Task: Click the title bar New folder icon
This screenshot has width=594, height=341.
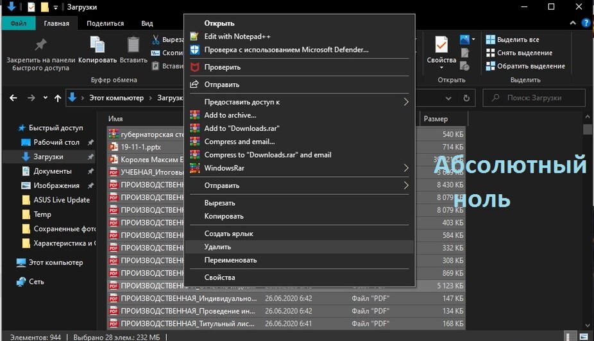Action: [45, 7]
